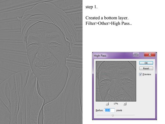Click the Radius value input field
The height and width of the screenshot is (124, 165).
tap(109, 110)
